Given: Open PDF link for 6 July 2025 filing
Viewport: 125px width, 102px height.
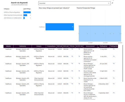Looking at the screenshot, I should click(72, 56).
